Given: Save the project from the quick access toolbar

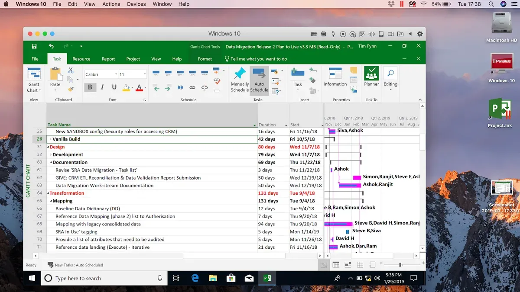Looking at the screenshot, I should (x=34, y=46).
